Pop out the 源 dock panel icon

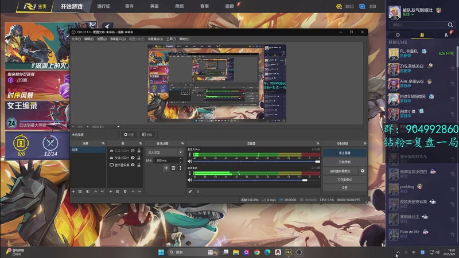coord(141,143)
